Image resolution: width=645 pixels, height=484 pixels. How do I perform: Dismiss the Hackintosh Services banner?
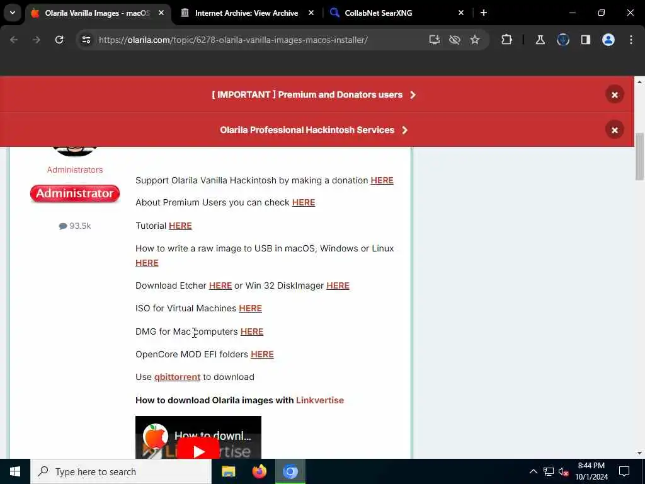click(x=615, y=130)
